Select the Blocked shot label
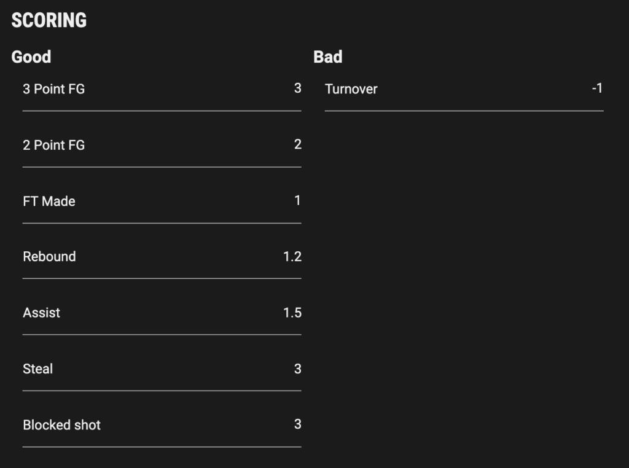 tap(62, 424)
